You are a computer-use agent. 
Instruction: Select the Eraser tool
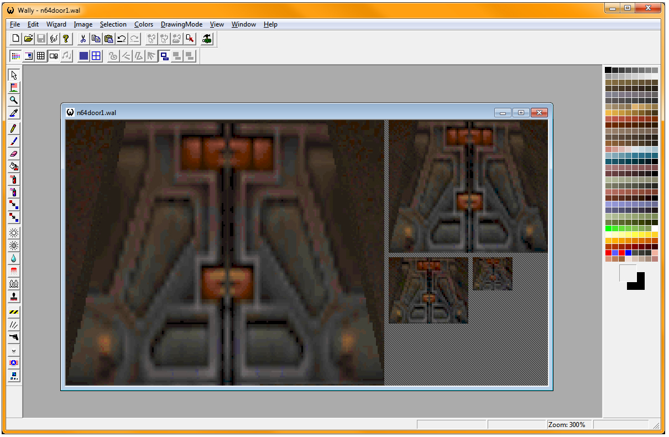(14, 154)
